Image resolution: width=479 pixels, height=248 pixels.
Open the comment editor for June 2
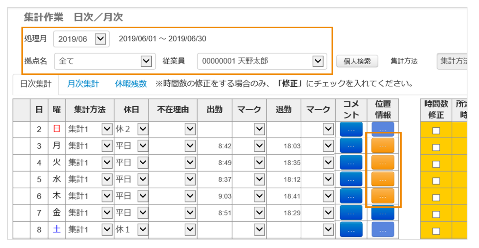(x=351, y=129)
